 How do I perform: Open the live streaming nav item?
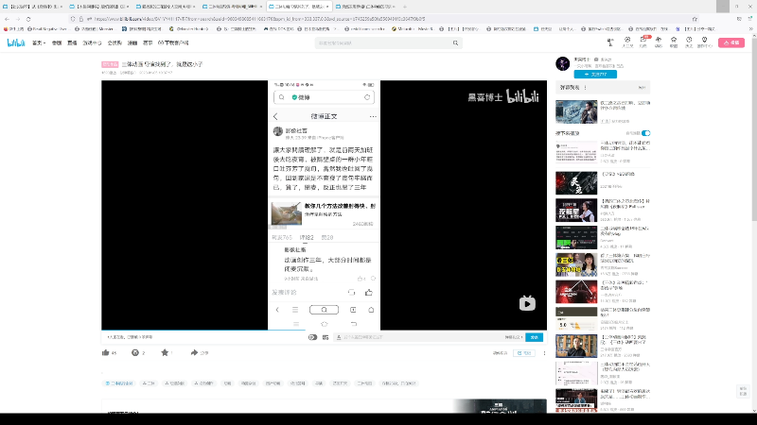tap(72, 42)
